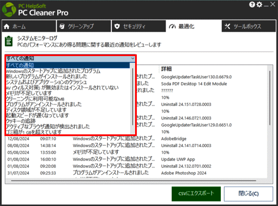The height and width of the screenshot is (206, 278).
Task: Click the PC Cleaner Pro logo
Action: click(x=9, y=9)
